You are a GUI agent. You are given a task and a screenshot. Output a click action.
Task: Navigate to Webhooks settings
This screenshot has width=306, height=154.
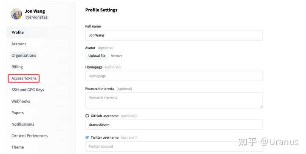tap(21, 101)
